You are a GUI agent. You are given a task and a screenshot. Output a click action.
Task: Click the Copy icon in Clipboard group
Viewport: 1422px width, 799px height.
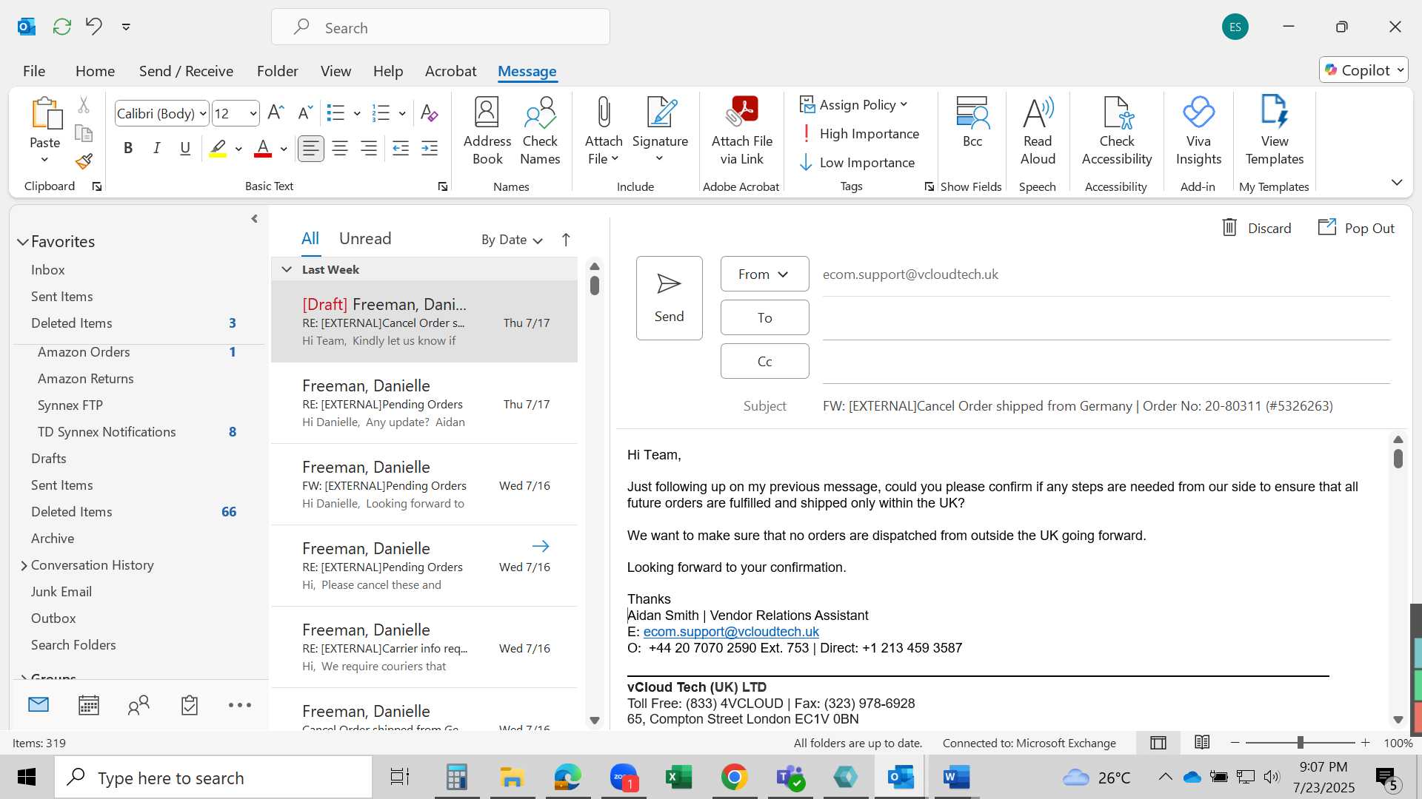click(x=84, y=133)
